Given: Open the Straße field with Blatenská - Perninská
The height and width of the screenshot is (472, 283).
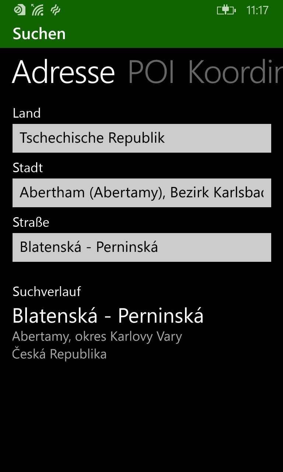Looking at the screenshot, I should pyautogui.click(x=141, y=247).
